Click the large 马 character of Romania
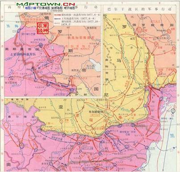Viewport: 180px width, 172px height. [119, 61]
